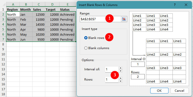Screen dimensions: 193x97
Task: Click the Region header cell
Action: [13, 9]
